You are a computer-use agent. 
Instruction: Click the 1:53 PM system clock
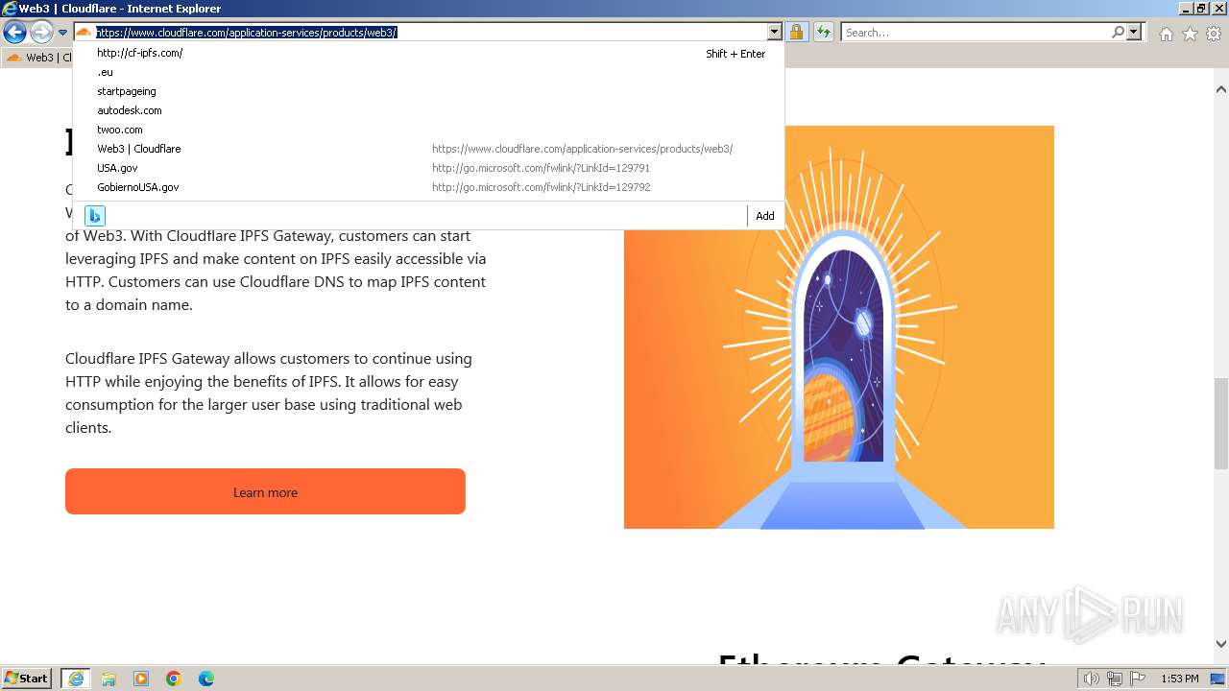click(x=1180, y=679)
